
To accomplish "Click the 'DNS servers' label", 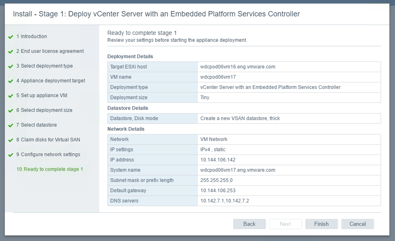I will [124, 201].
